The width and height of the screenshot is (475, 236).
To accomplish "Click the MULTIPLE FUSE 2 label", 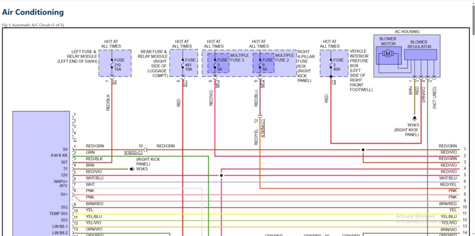I will point(284,58).
